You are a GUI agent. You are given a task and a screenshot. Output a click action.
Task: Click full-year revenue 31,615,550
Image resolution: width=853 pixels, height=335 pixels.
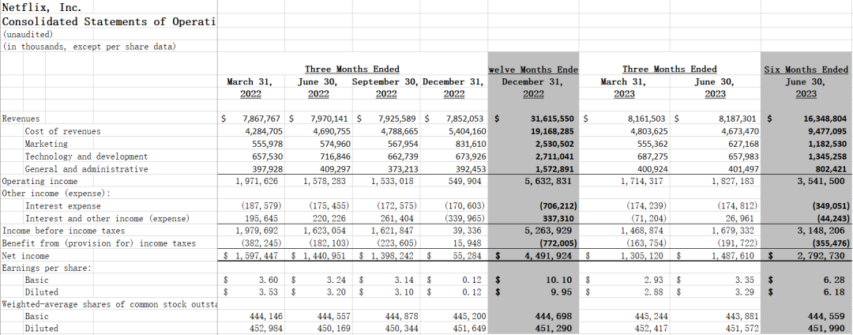[x=553, y=119]
